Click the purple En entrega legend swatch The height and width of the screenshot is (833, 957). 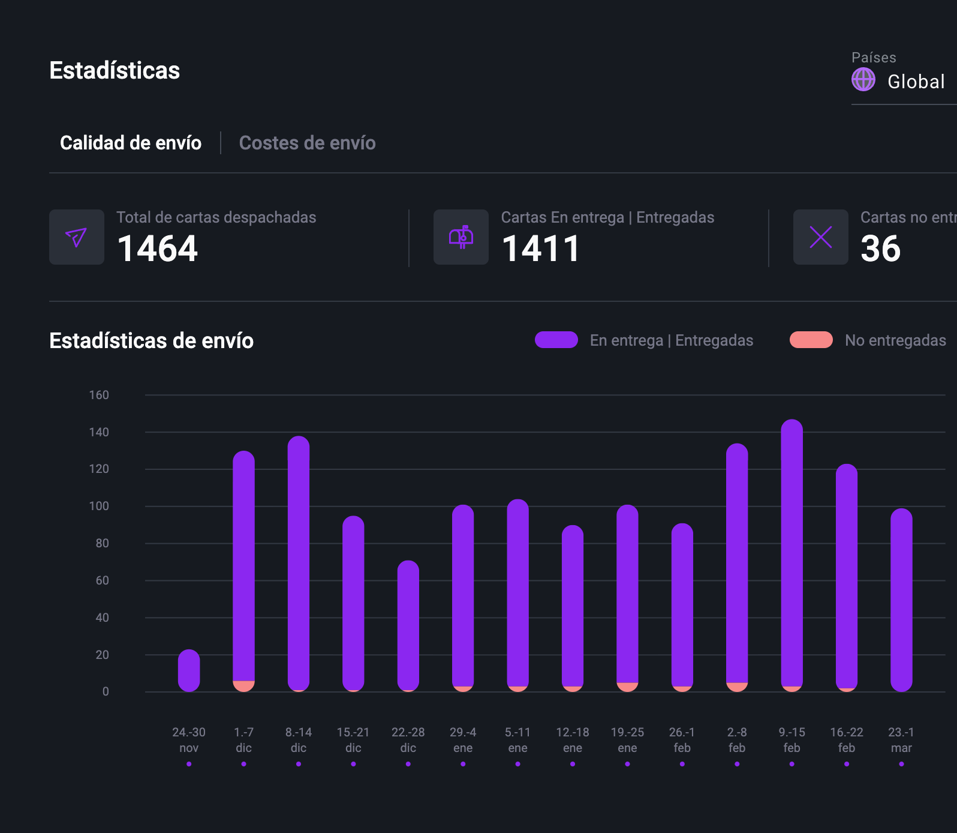tap(556, 340)
